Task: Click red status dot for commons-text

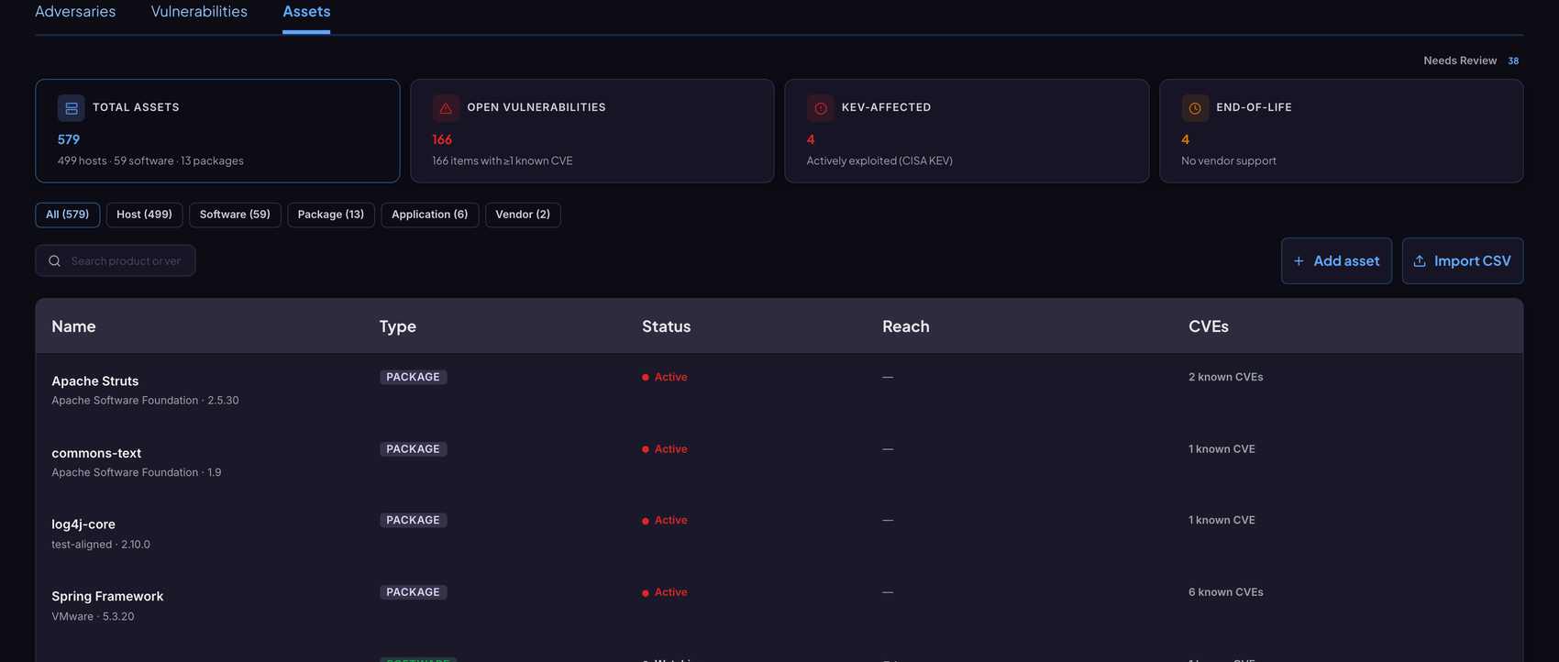Action: pyautogui.click(x=646, y=449)
